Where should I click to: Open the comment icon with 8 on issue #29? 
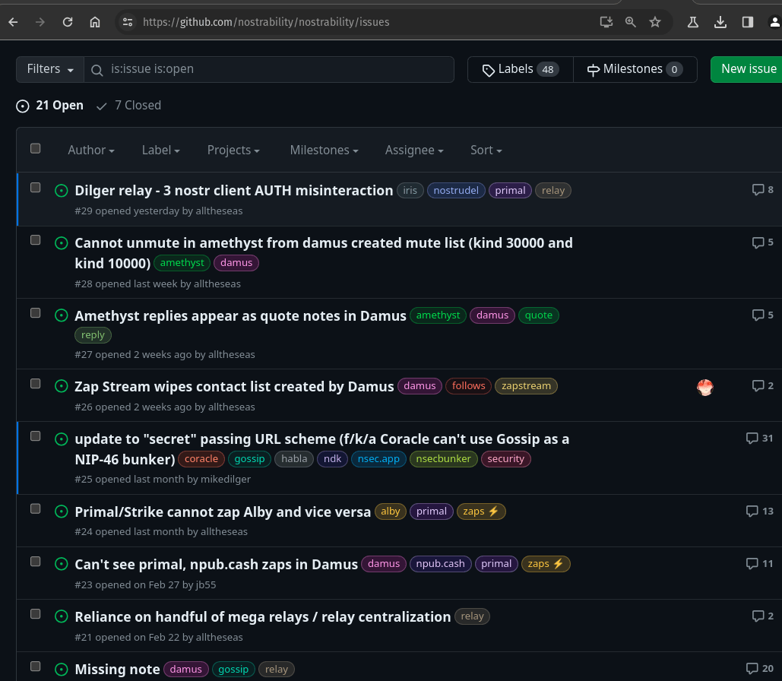click(x=762, y=189)
